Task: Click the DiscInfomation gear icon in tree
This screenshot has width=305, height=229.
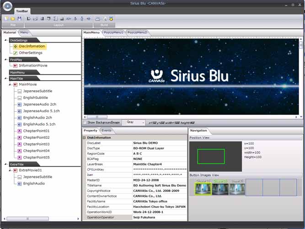Action: point(16,46)
